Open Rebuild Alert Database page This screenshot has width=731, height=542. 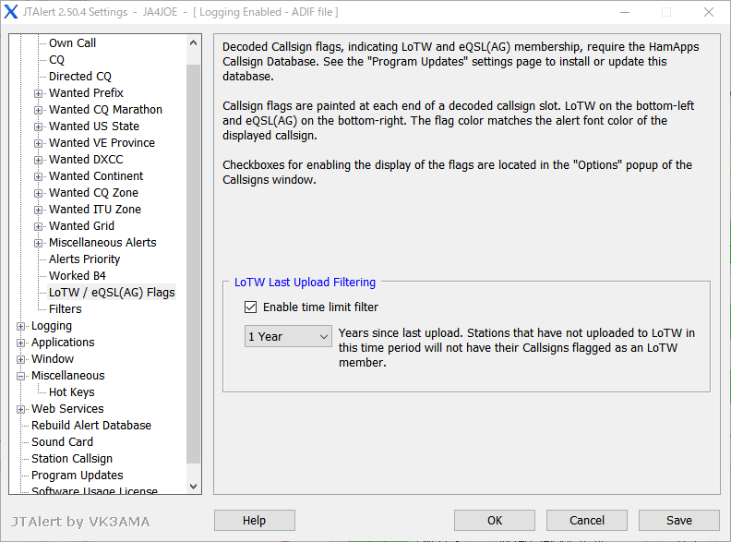point(91,426)
